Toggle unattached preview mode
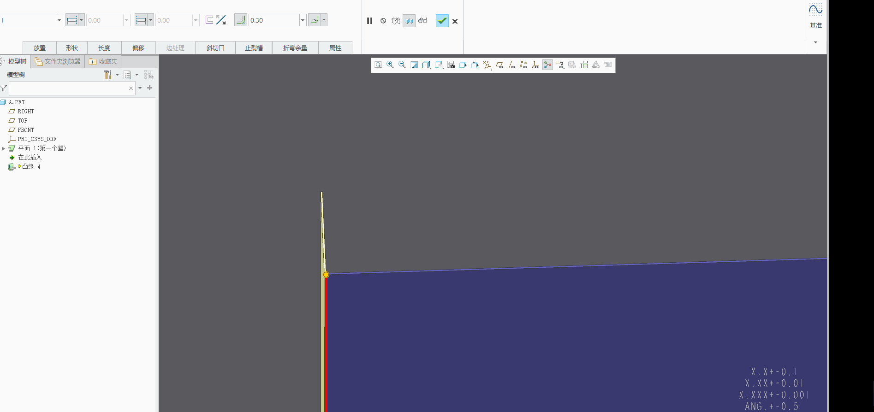 tap(396, 21)
